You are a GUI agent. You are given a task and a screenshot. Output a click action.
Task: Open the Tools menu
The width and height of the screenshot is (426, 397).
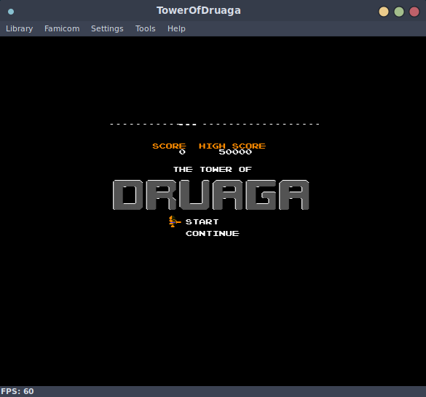[x=146, y=28]
